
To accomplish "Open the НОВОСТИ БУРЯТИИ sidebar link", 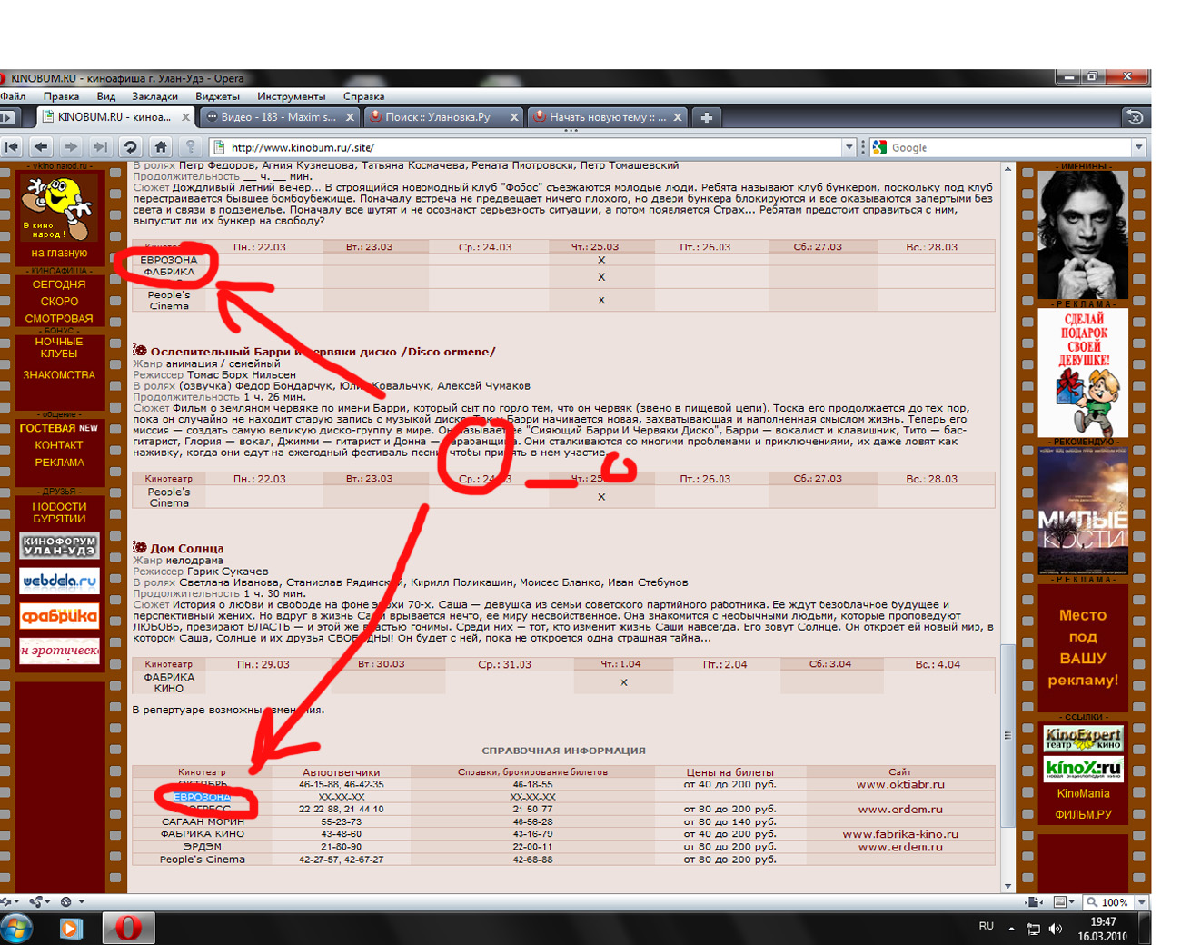I will pos(59,512).
